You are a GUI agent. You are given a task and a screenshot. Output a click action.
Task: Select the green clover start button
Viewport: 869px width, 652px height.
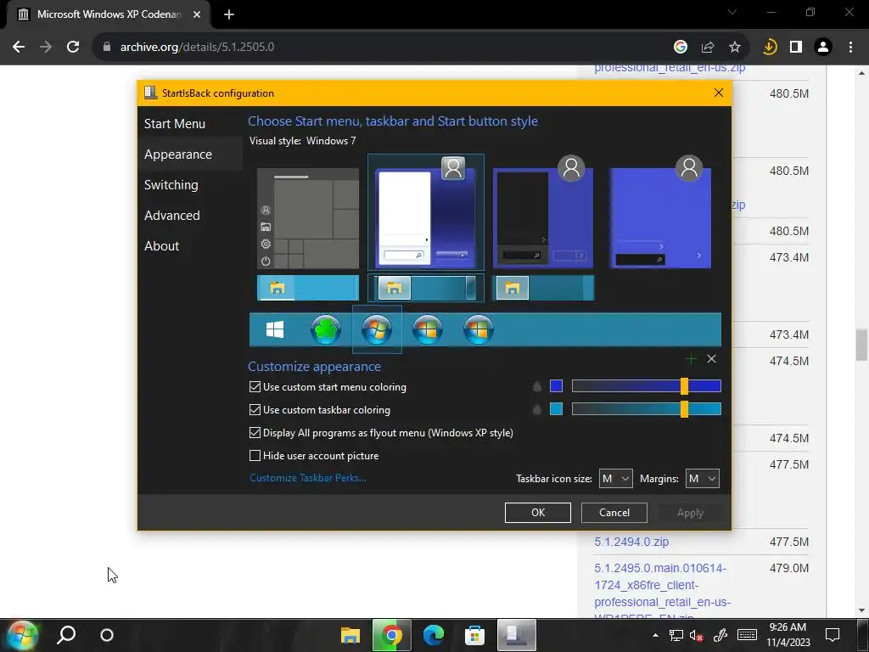[325, 330]
